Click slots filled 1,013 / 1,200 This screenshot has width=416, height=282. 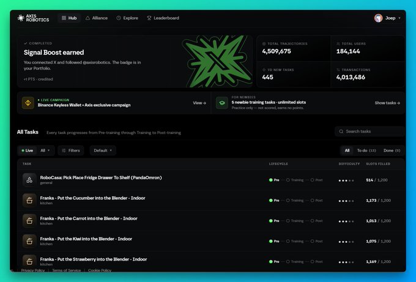[x=378, y=221]
